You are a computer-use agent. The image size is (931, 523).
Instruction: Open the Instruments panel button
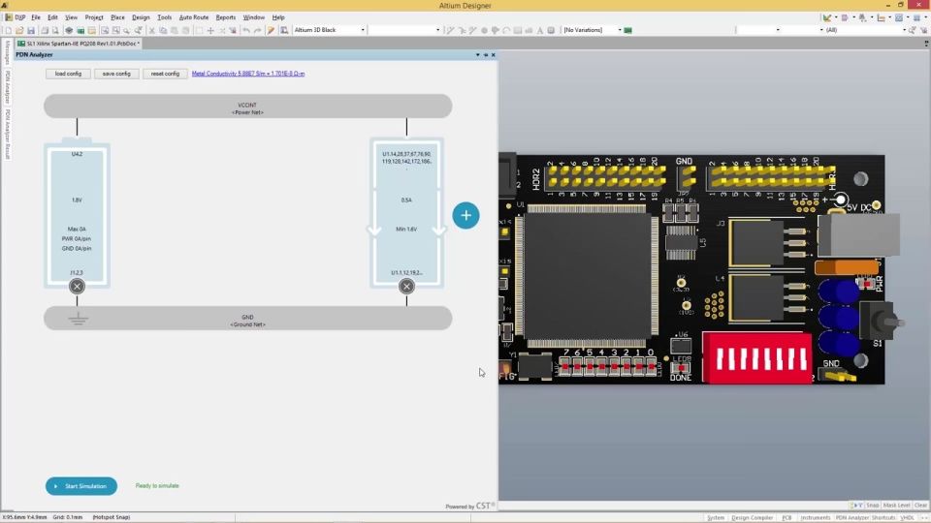(x=816, y=517)
